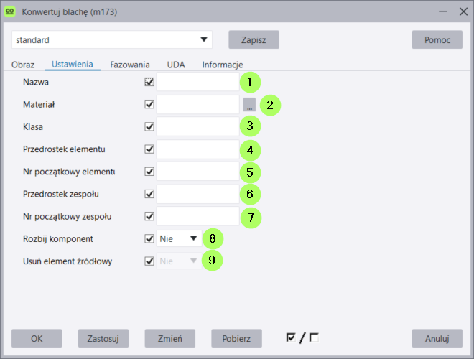The height and width of the screenshot is (359, 474).
Task: Click the material browse ellipsis button
Action: pos(248,104)
